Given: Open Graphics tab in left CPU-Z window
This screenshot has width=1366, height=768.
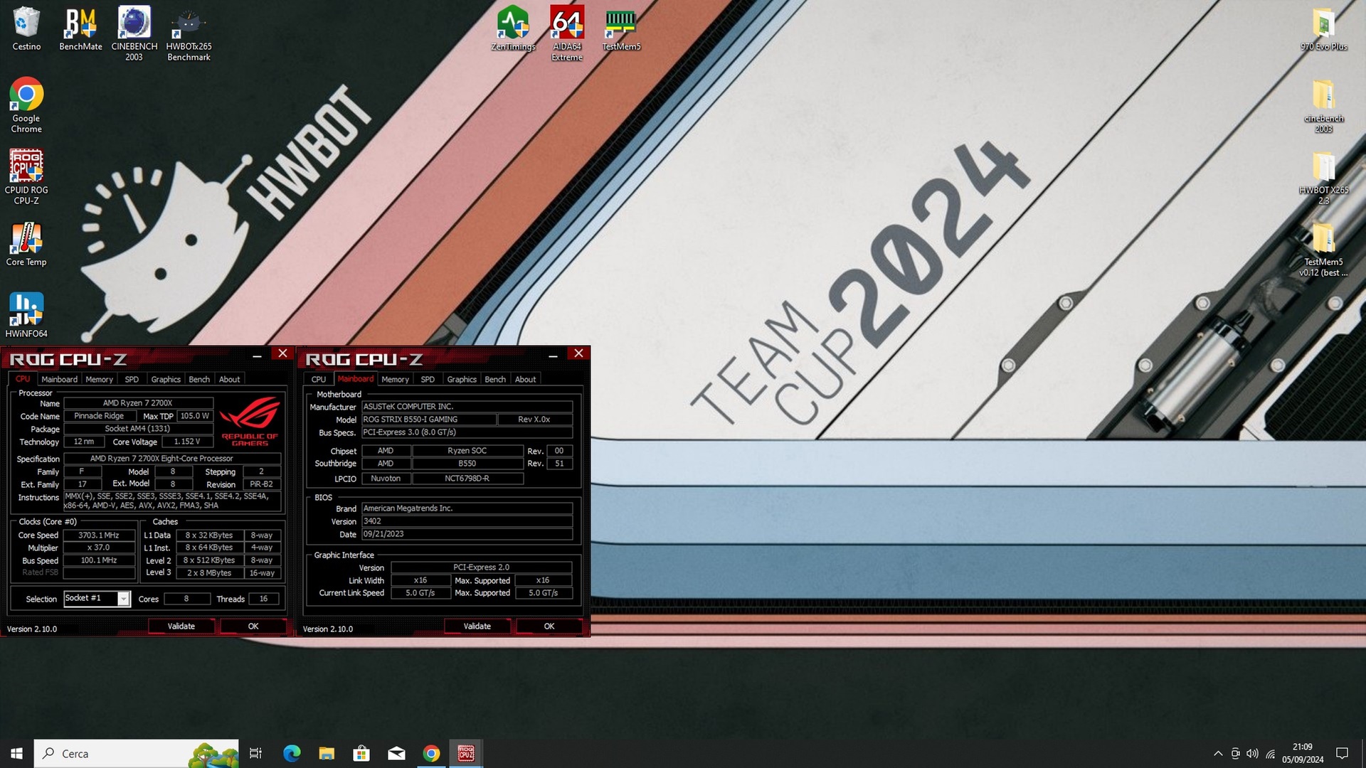Looking at the screenshot, I should click(166, 379).
